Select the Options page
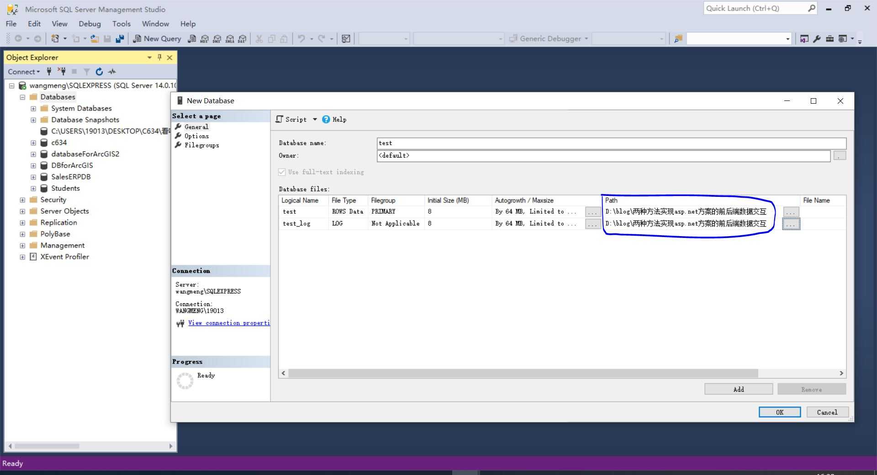Image resolution: width=877 pixels, height=475 pixels. pos(196,136)
